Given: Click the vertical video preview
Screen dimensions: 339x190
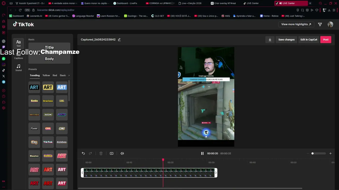Looking at the screenshot, I should coord(206,97).
